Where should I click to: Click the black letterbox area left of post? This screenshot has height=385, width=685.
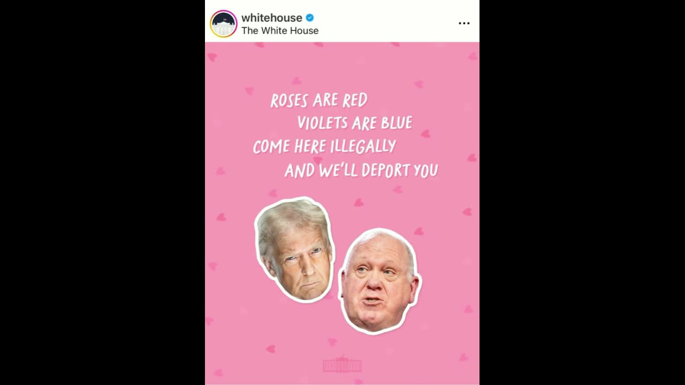point(102,192)
